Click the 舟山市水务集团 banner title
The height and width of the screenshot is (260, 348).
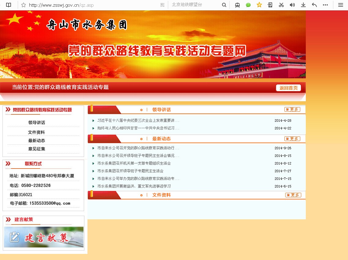coord(87,25)
